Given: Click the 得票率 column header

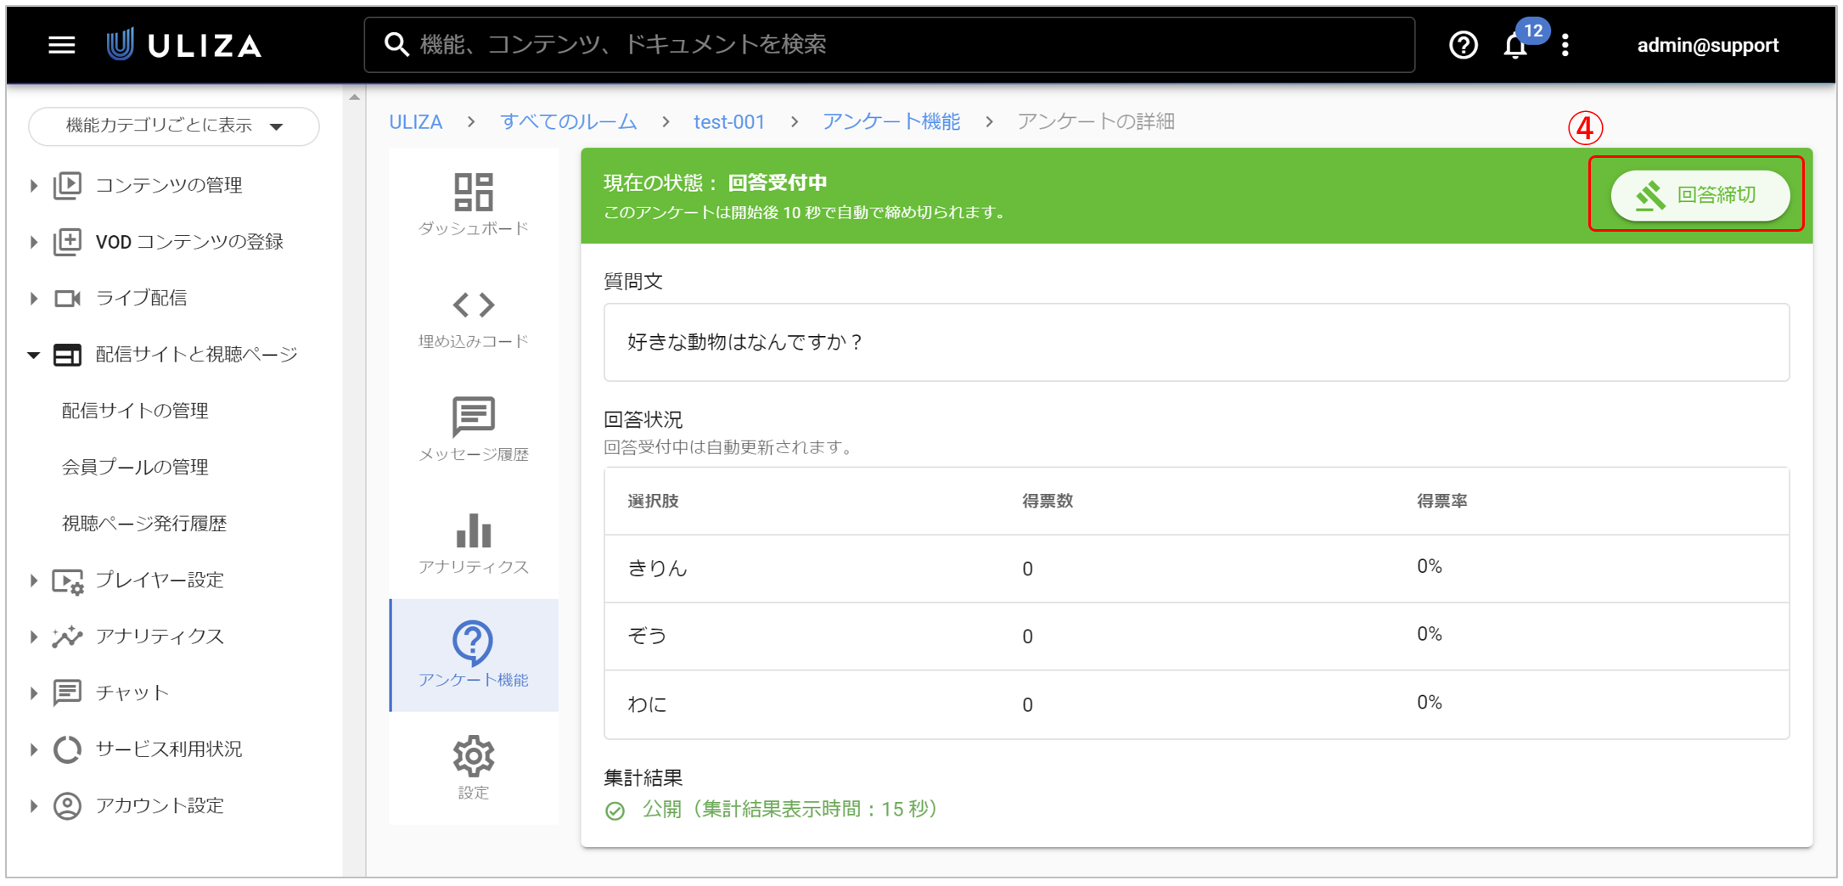Looking at the screenshot, I should point(1442,502).
